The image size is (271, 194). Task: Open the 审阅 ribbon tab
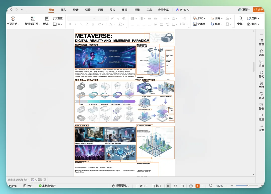(125, 10)
